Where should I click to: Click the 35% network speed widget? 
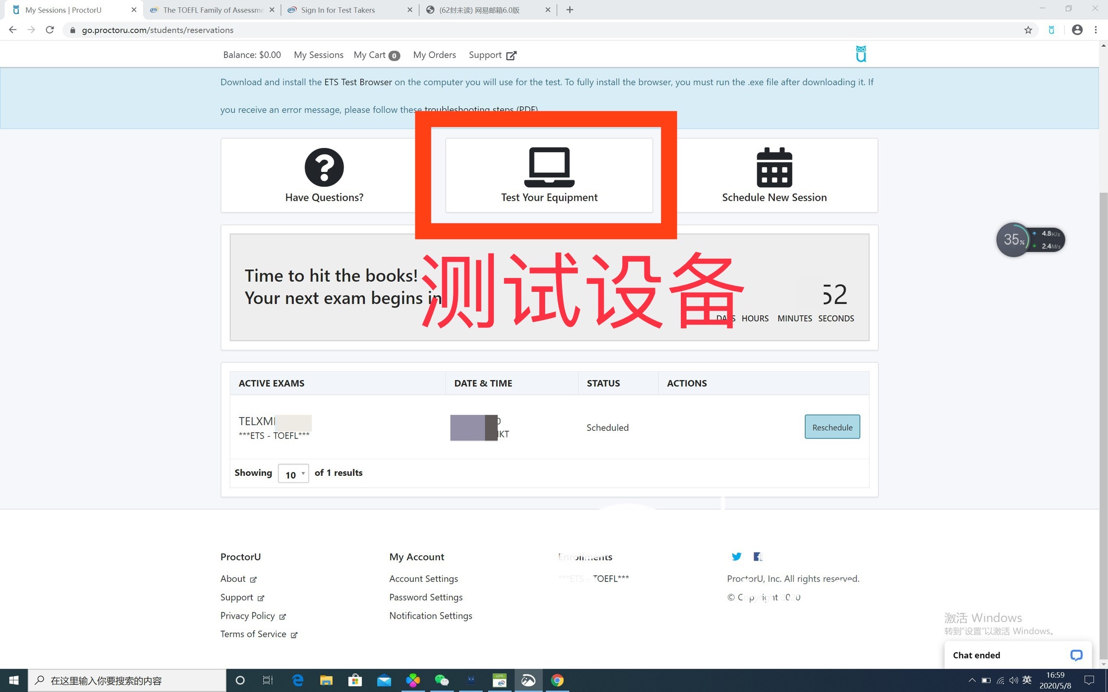[1030, 240]
